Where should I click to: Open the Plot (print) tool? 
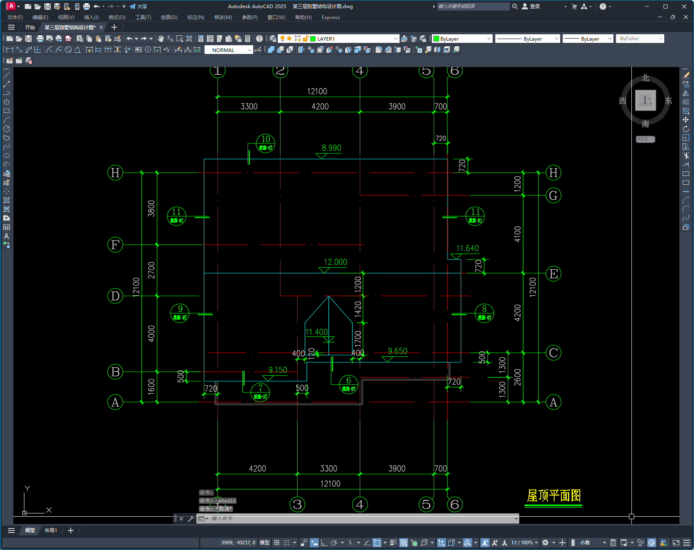pos(40,39)
